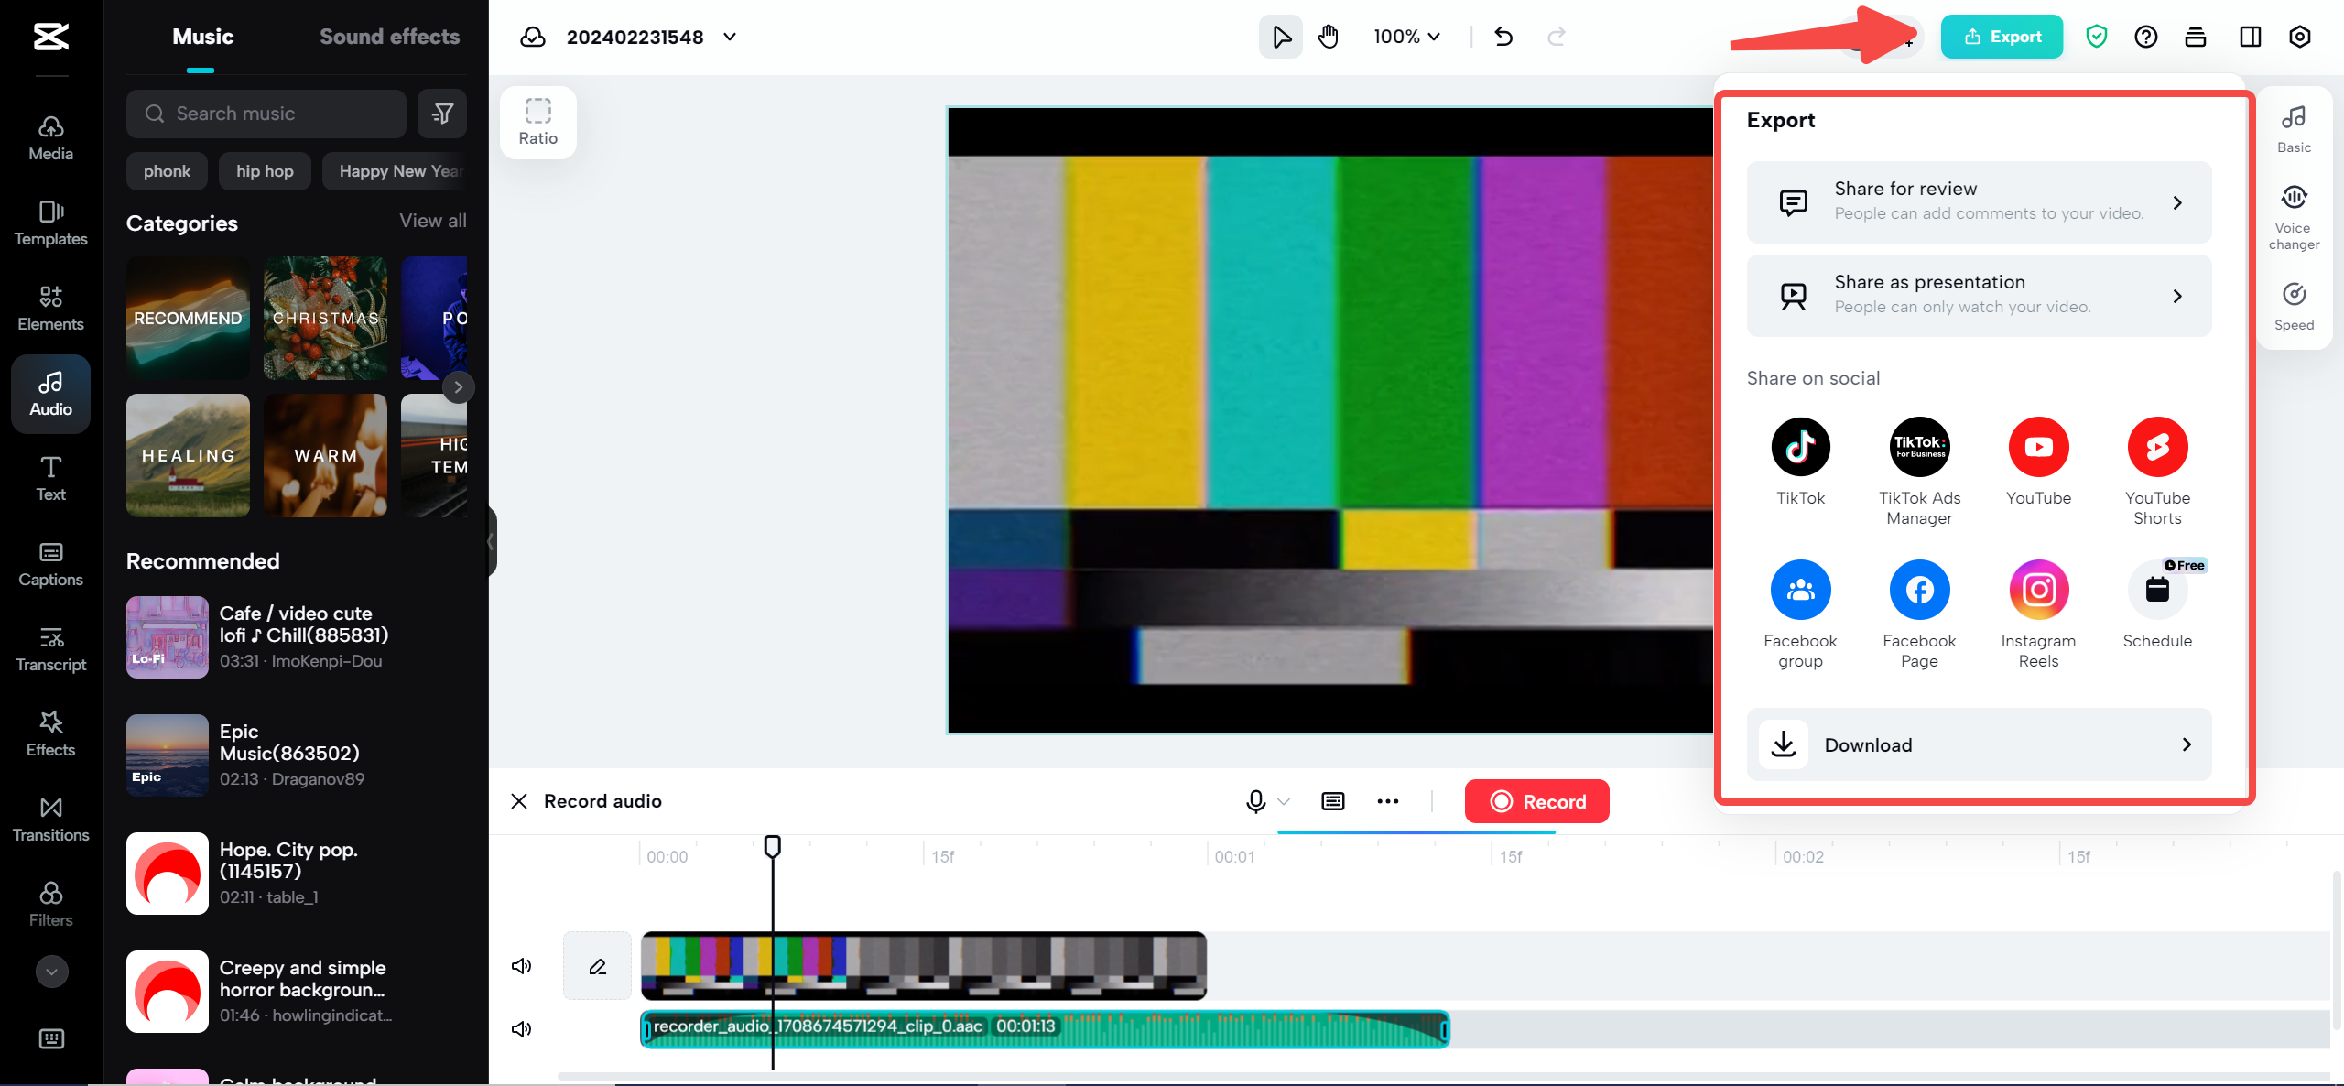Mute the recorder audio track
Screen dimensions: 2344x1086
(x=521, y=1027)
